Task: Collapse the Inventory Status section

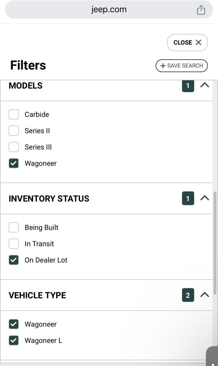Action: (205, 198)
